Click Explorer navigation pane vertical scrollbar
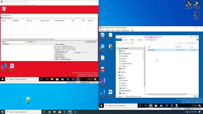 [145, 67]
